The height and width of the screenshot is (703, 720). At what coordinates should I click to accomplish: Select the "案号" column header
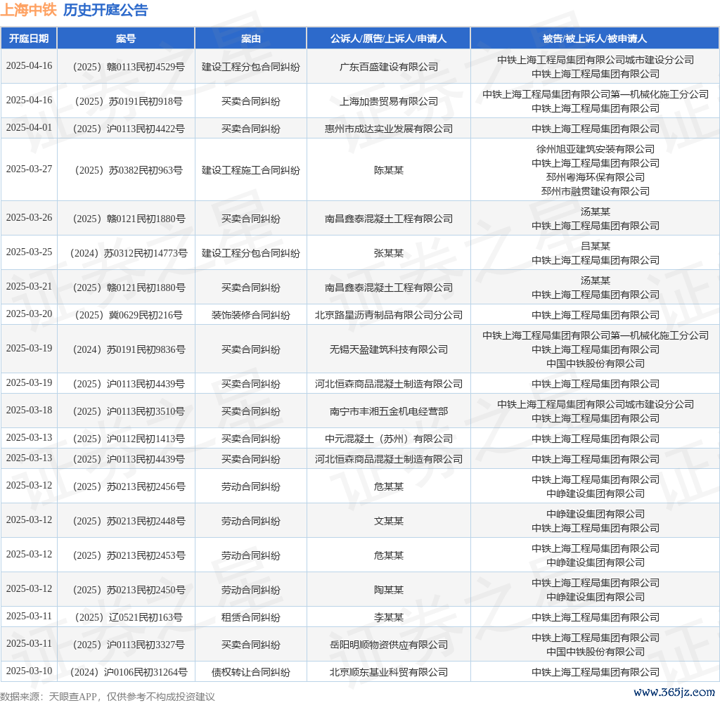(126, 39)
